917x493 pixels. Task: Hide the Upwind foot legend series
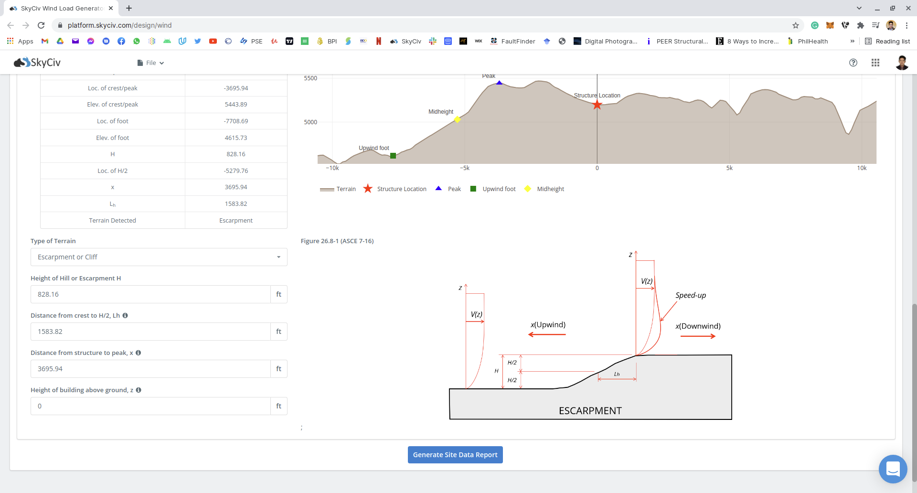click(x=493, y=189)
